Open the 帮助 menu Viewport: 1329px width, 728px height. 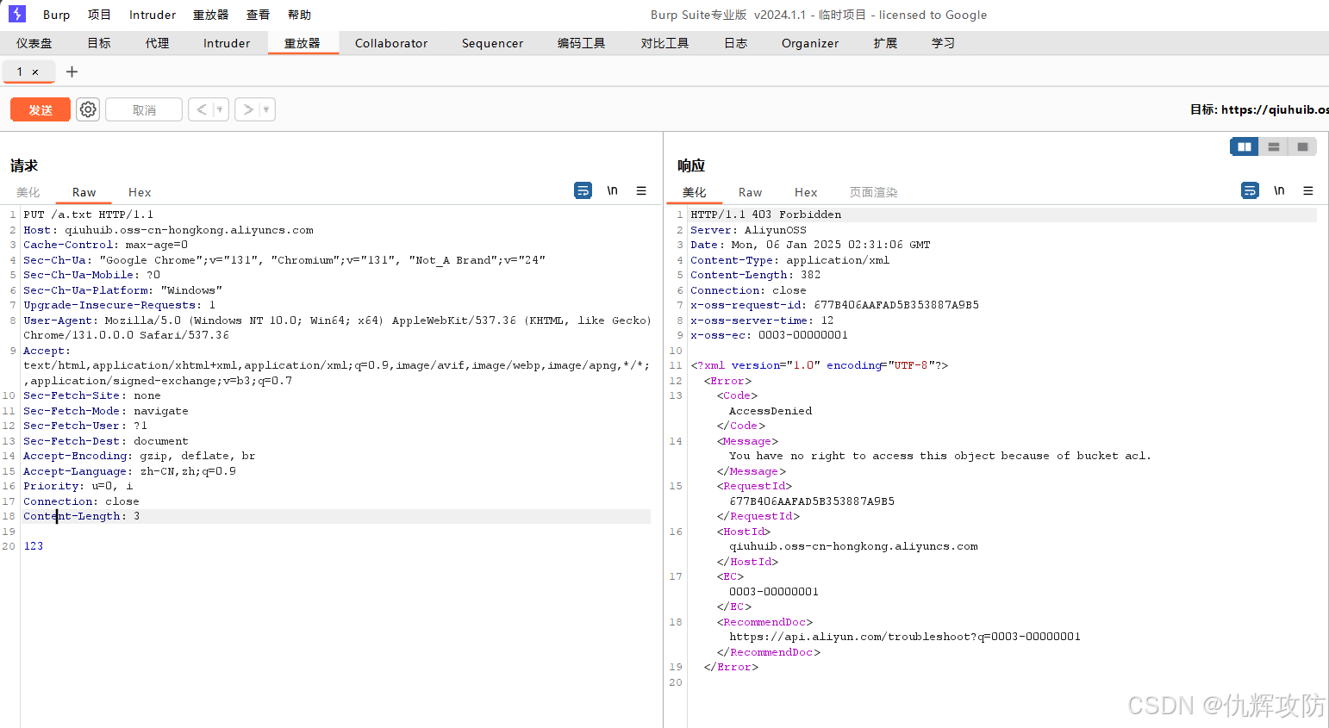point(299,15)
